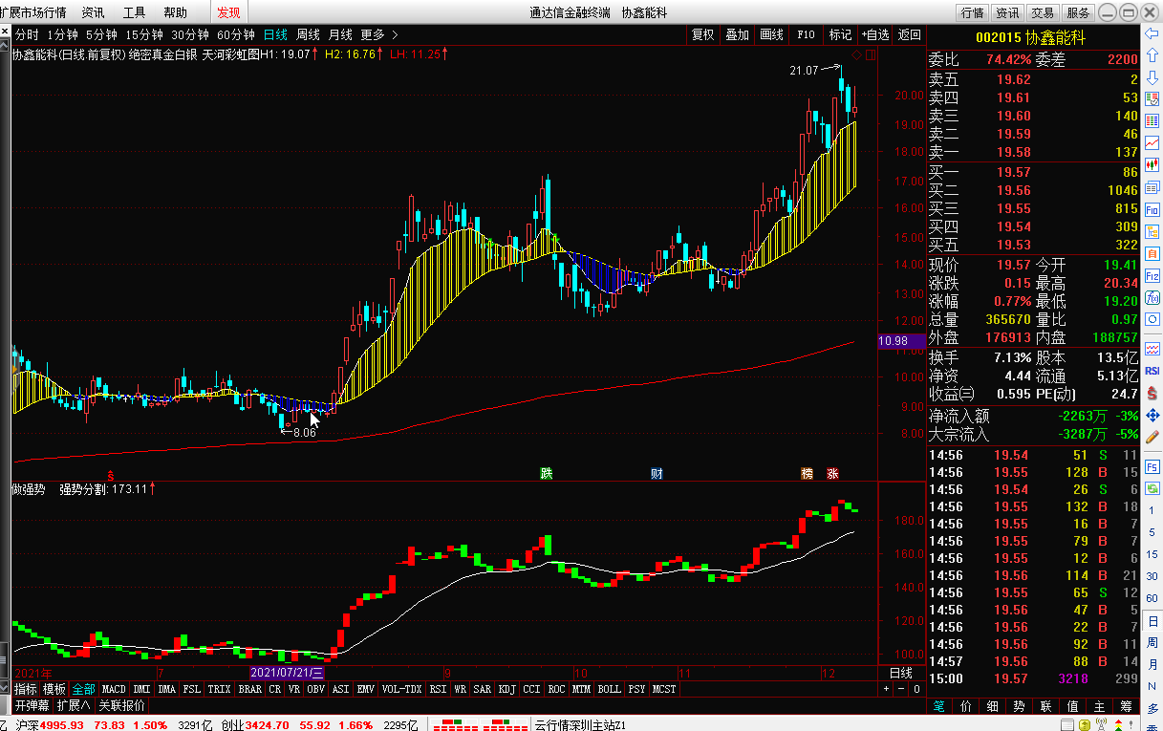
Task: Switch to 30分钟 period
Action: 190,34
